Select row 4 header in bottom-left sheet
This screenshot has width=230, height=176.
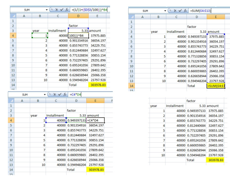(x=11, y=120)
